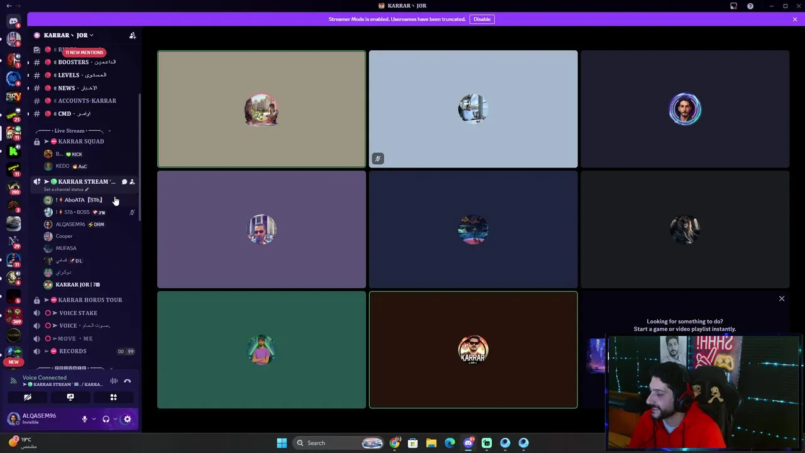
Task: Select the light blue muted participant tile
Action: point(473,109)
